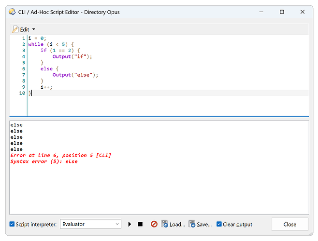Open the Evaluator interpreter dropdown
Screen dimensions: 318x241
click(x=90, y=224)
